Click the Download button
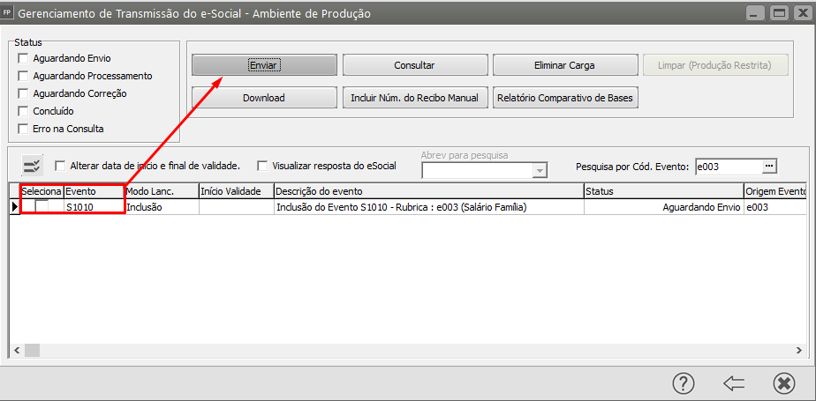 pyautogui.click(x=264, y=98)
